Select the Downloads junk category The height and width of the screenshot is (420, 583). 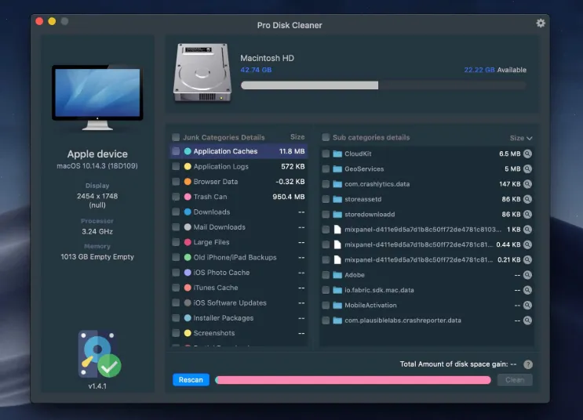pyautogui.click(x=239, y=212)
